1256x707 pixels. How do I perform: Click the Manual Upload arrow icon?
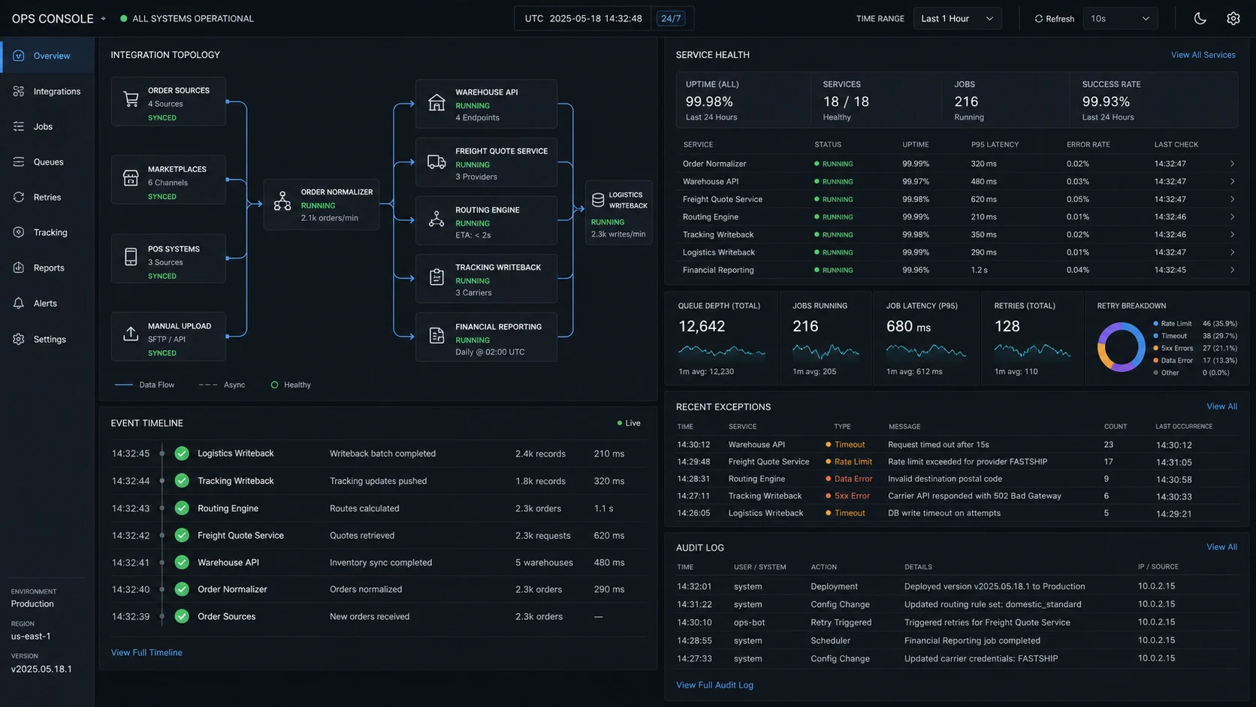tap(131, 334)
